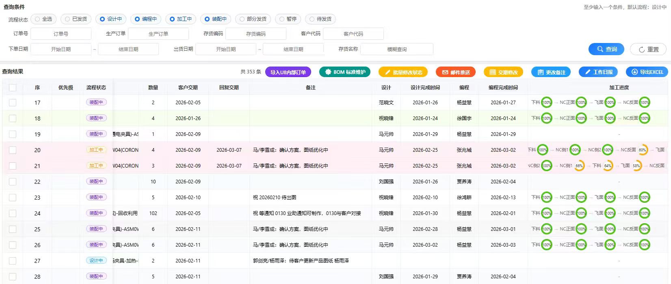The image size is (671, 284).
Task: Click 批量修改状态 pencil button
Action: [403, 72]
